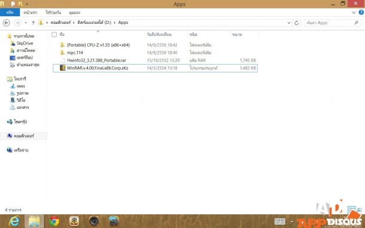The width and height of the screenshot is (365, 228).
Task: Expand the ribbon with the chevron
Action: pos(354,13)
